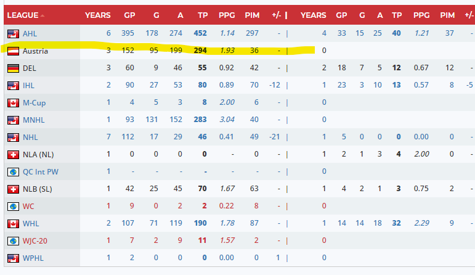The image size is (475, 275).
Task: Click the globe icon beside QC Int PW
Action: point(12,171)
